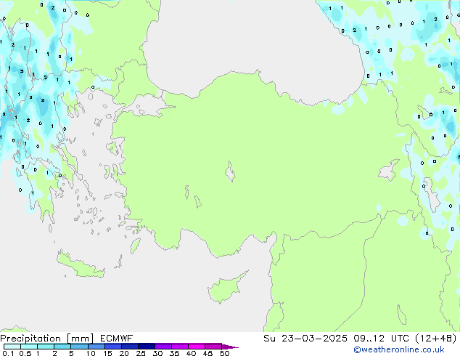The width and height of the screenshot is (460, 356).
Task: Click the '35' legend value label
Action: 174,353
